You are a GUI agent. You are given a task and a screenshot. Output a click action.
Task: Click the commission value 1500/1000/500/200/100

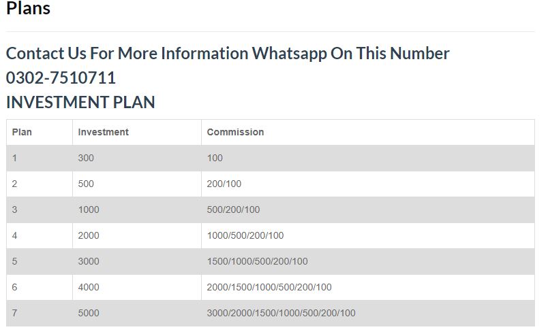(x=257, y=261)
